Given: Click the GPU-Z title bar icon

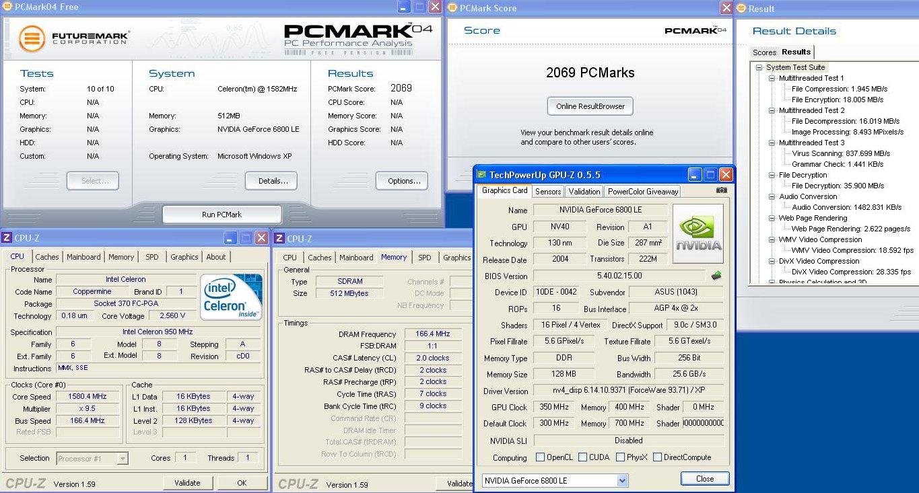Looking at the screenshot, I should pyautogui.click(x=481, y=175).
